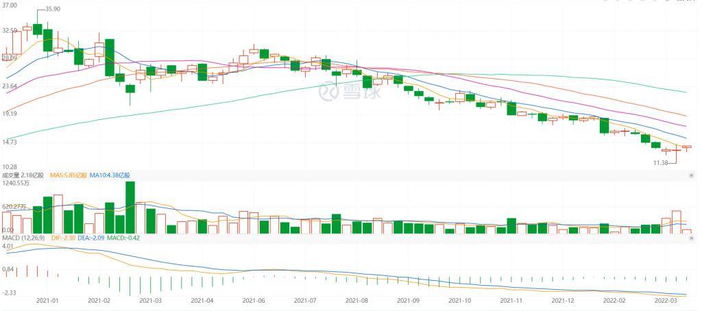Click the 37.00 price axis label
This screenshot has width=702, height=311.
pyautogui.click(x=10, y=5)
